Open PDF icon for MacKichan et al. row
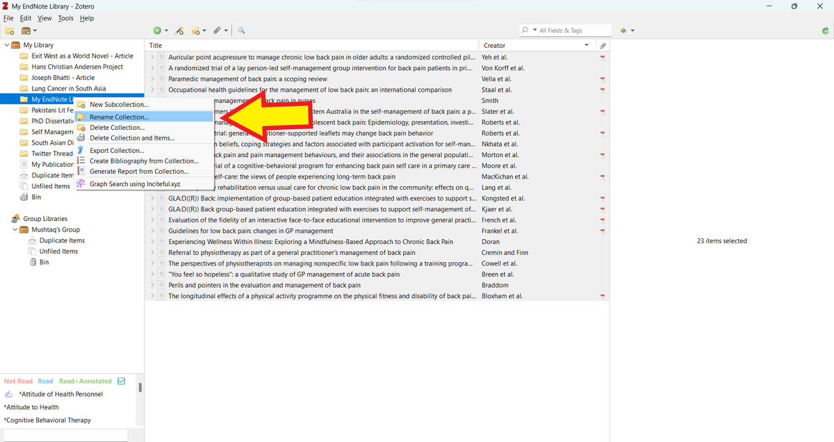Viewport: 834px width, 442px height. point(603,177)
